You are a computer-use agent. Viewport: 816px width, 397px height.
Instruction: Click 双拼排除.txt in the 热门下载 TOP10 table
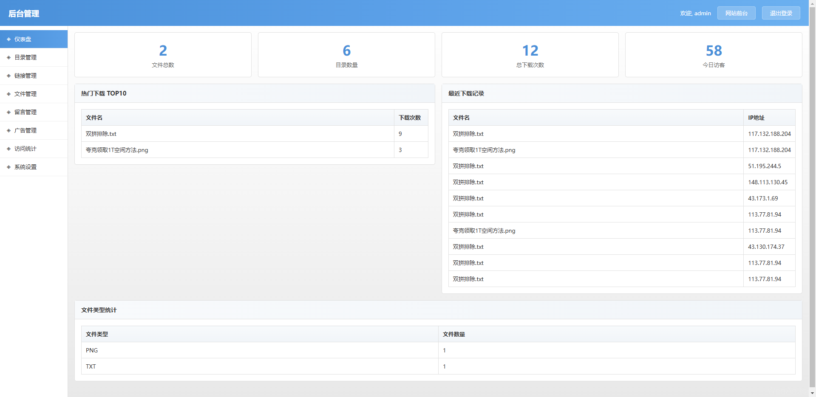click(x=101, y=134)
